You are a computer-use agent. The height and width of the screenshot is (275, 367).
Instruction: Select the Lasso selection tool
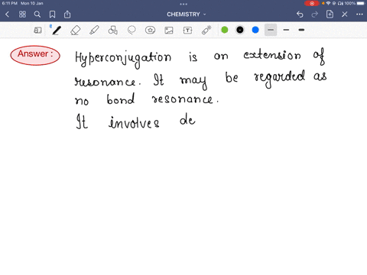tap(132, 31)
